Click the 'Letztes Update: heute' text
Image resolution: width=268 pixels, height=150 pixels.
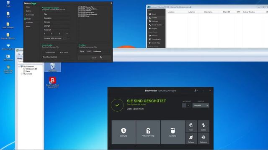coord(135,109)
